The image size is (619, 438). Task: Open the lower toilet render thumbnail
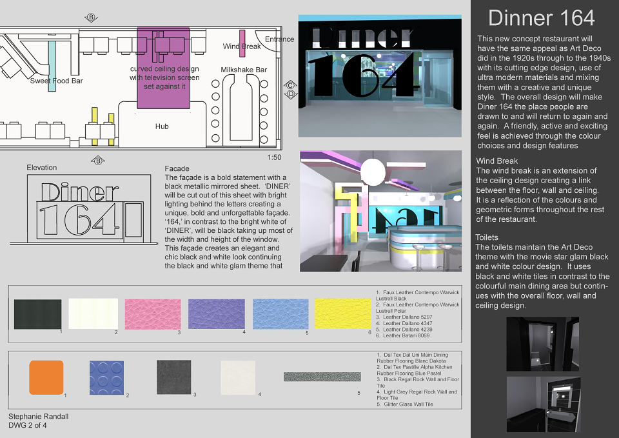click(x=544, y=404)
